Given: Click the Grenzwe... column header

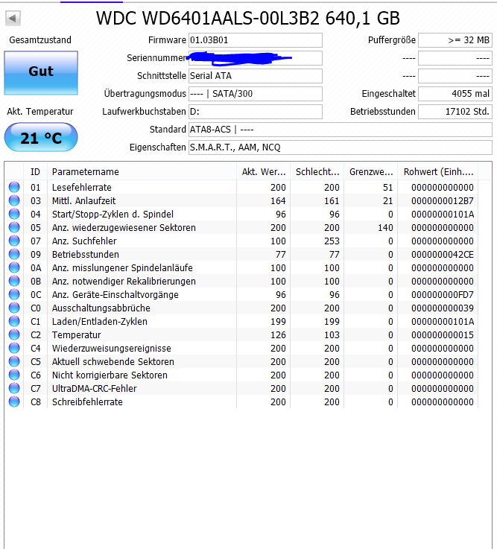Looking at the screenshot, I should pos(370,172).
